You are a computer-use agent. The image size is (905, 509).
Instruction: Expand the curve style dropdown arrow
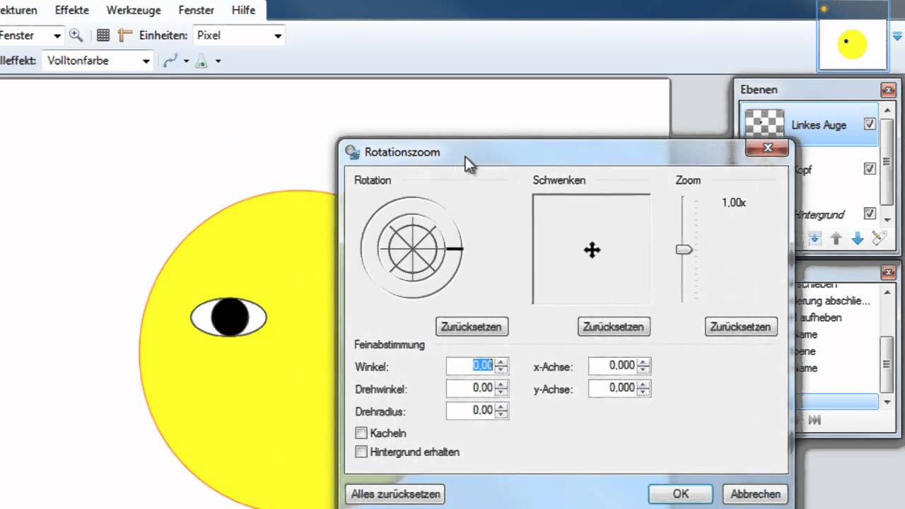[186, 62]
